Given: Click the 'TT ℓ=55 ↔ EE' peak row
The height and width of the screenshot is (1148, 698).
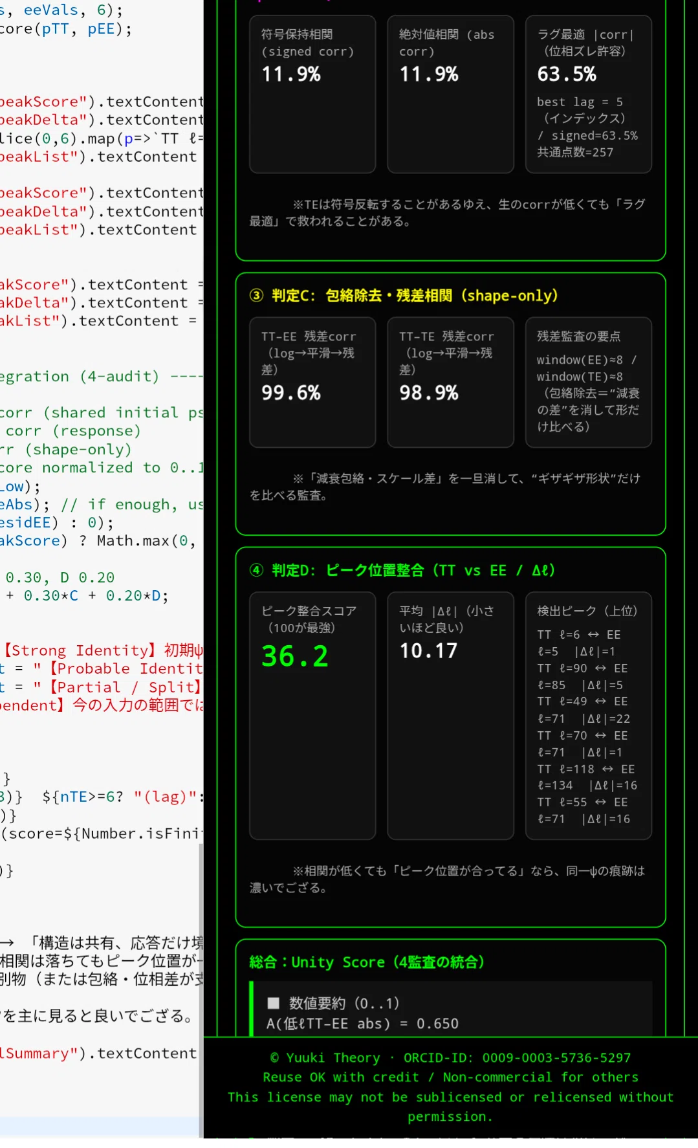Looking at the screenshot, I should (x=582, y=802).
